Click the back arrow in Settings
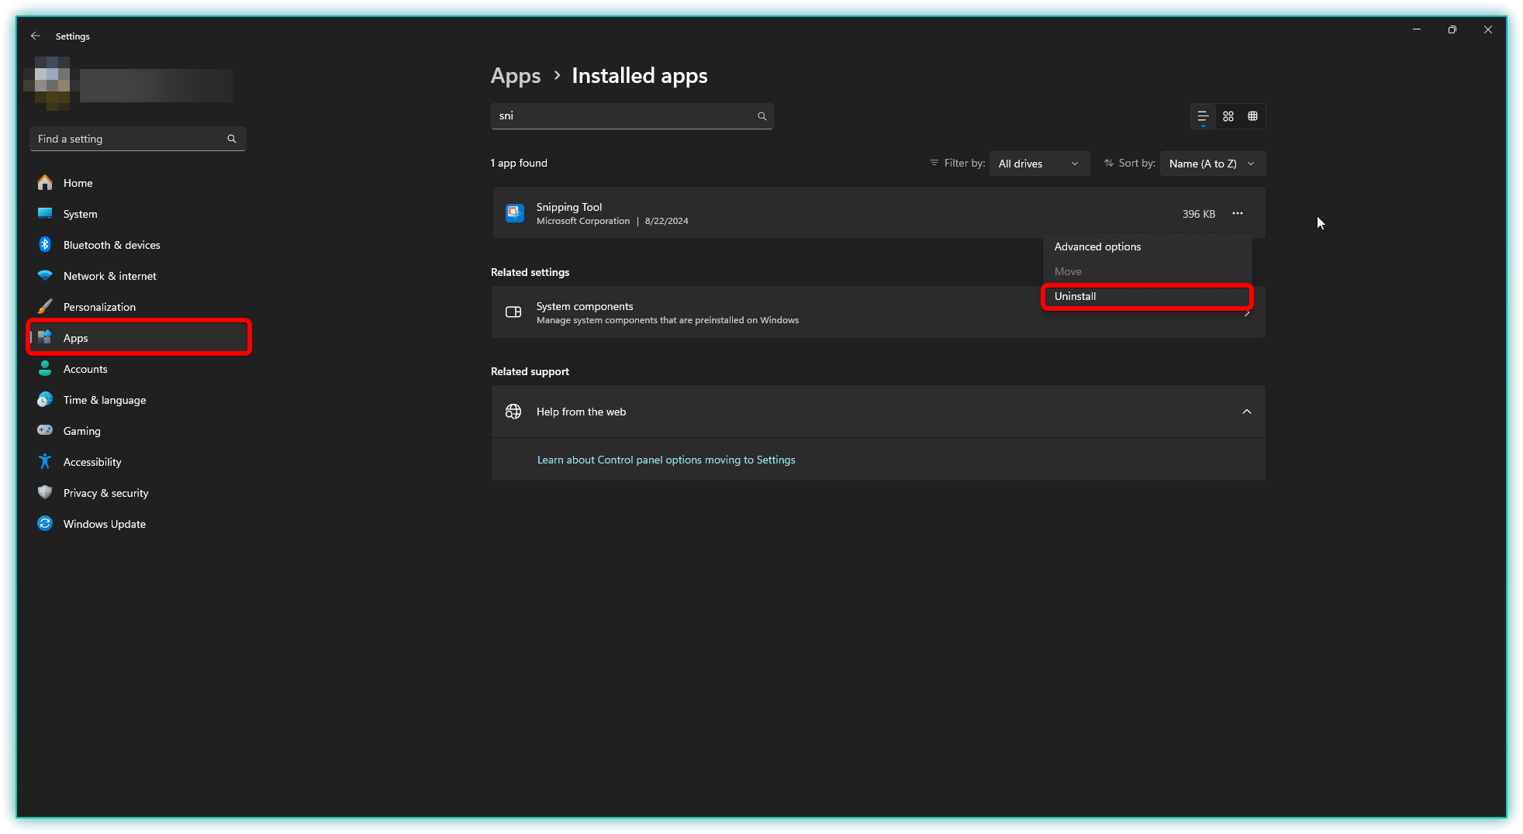Viewport: 1523px width, 834px height. (x=36, y=36)
